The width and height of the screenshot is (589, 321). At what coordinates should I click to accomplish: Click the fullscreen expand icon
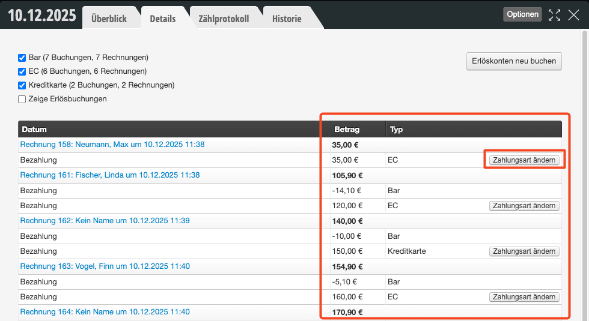pyautogui.click(x=554, y=15)
